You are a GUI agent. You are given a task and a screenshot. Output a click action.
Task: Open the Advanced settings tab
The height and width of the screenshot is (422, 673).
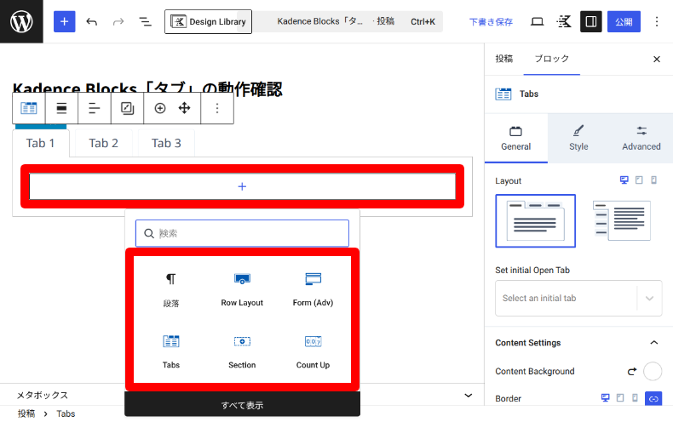(641, 138)
